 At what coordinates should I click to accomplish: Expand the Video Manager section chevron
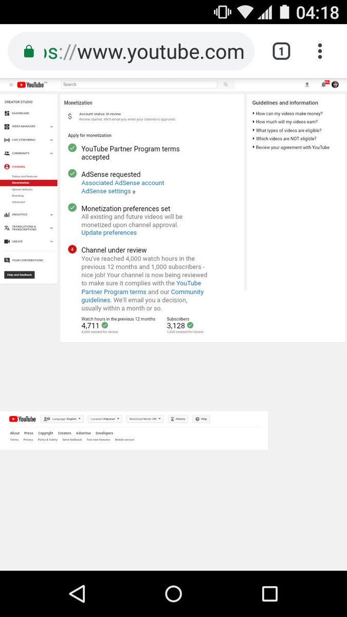(51, 126)
